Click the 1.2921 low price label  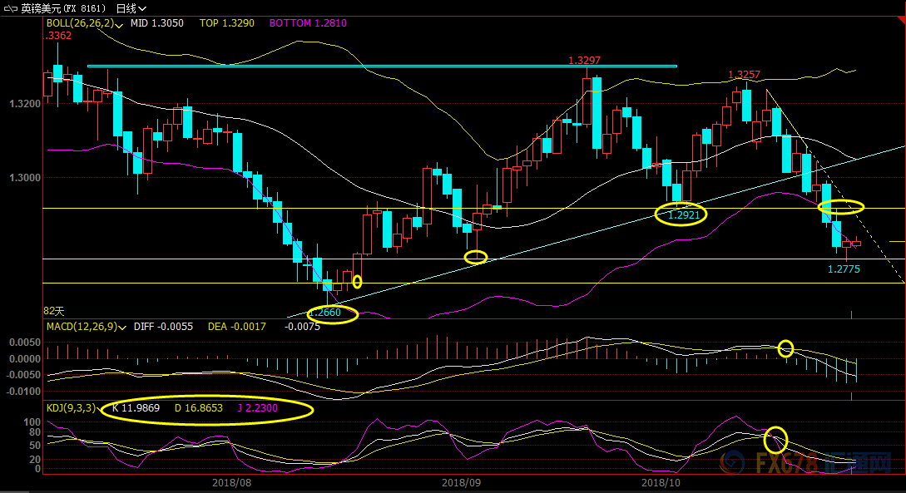[684, 215]
